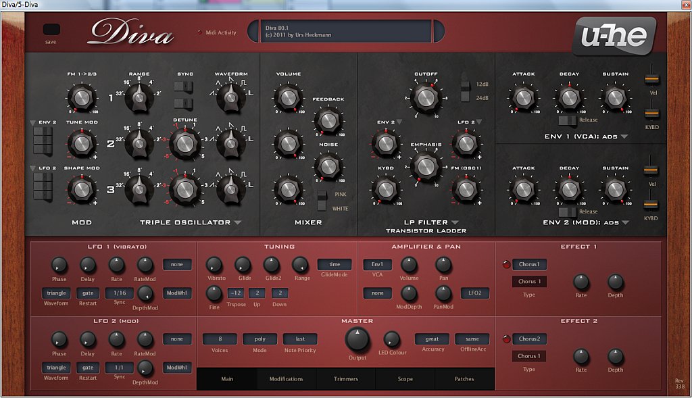
Task: Open the Patches tab
Action: point(464,379)
